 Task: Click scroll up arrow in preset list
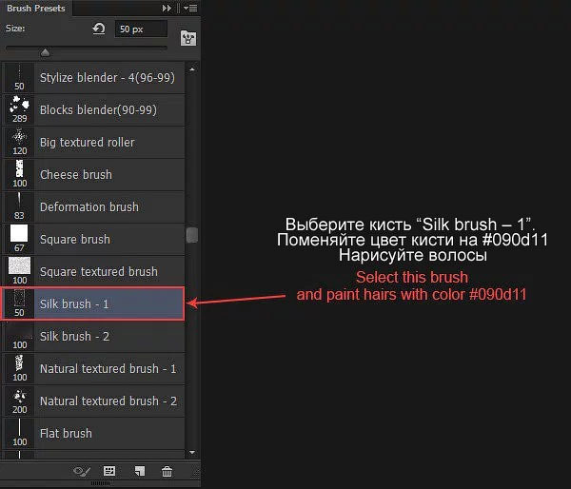tap(192, 69)
